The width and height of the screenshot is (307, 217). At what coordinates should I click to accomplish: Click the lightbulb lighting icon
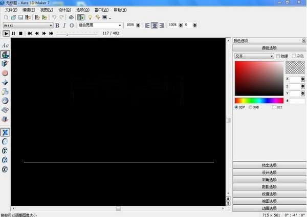(x=90, y=17)
